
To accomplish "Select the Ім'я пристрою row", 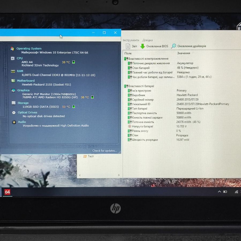I will click(x=157, y=91).
